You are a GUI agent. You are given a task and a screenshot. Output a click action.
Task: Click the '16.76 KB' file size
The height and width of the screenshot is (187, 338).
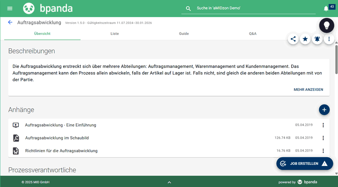coord(284,151)
